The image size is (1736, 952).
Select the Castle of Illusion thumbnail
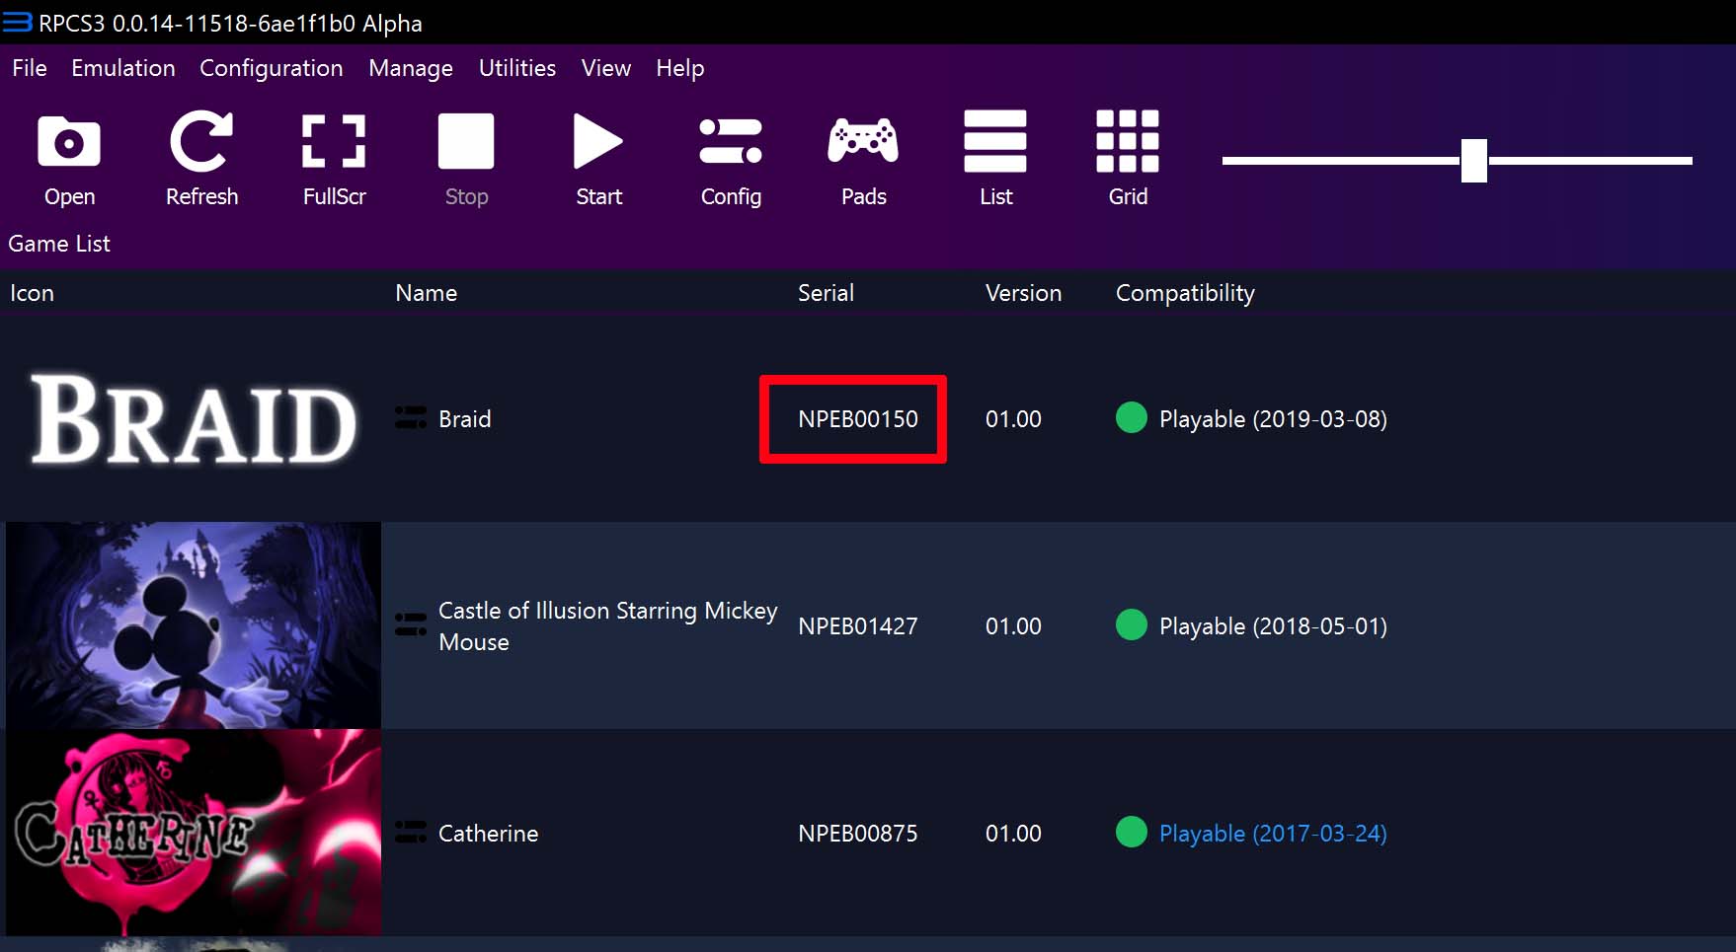point(194,625)
